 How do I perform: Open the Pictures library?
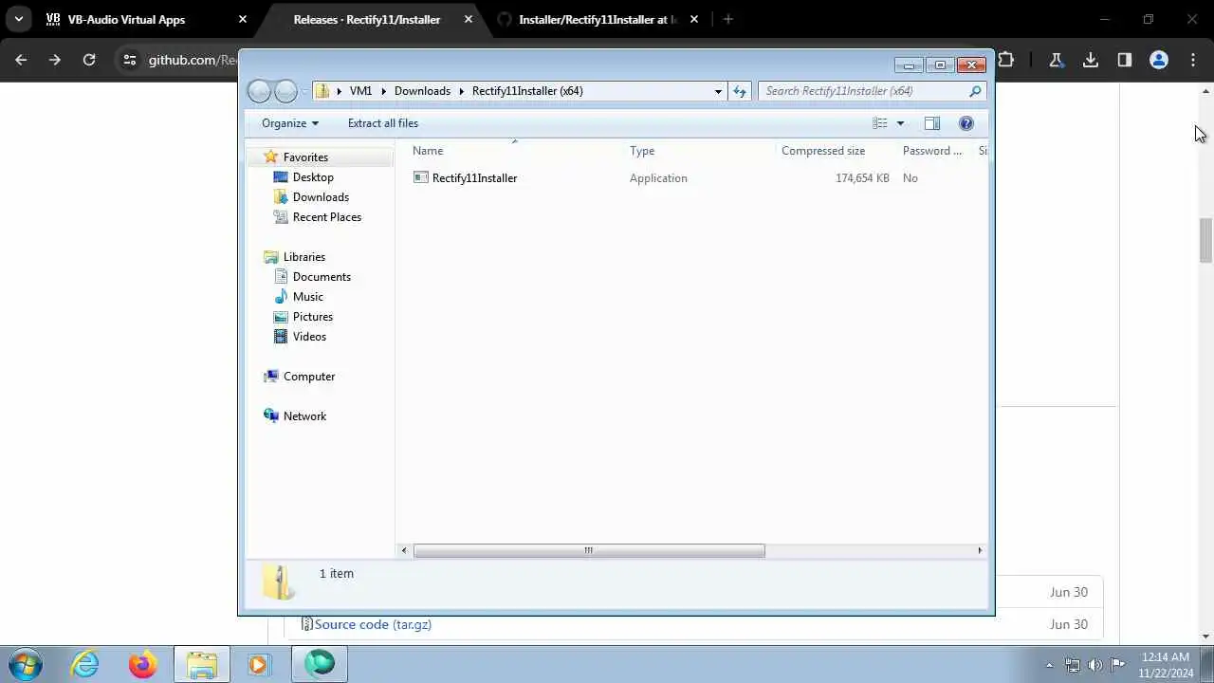(313, 317)
